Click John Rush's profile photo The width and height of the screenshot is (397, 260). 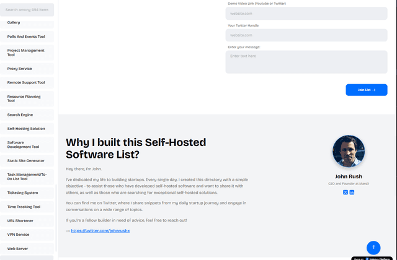(x=349, y=151)
